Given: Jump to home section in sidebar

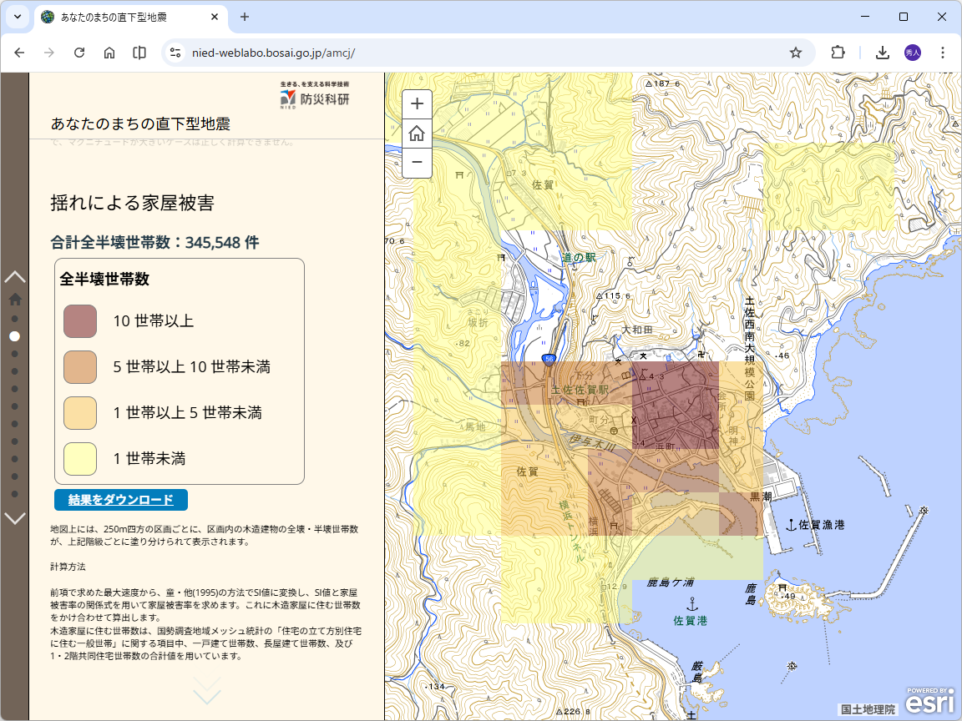Looking at the screenshot, I should (15, 300).
